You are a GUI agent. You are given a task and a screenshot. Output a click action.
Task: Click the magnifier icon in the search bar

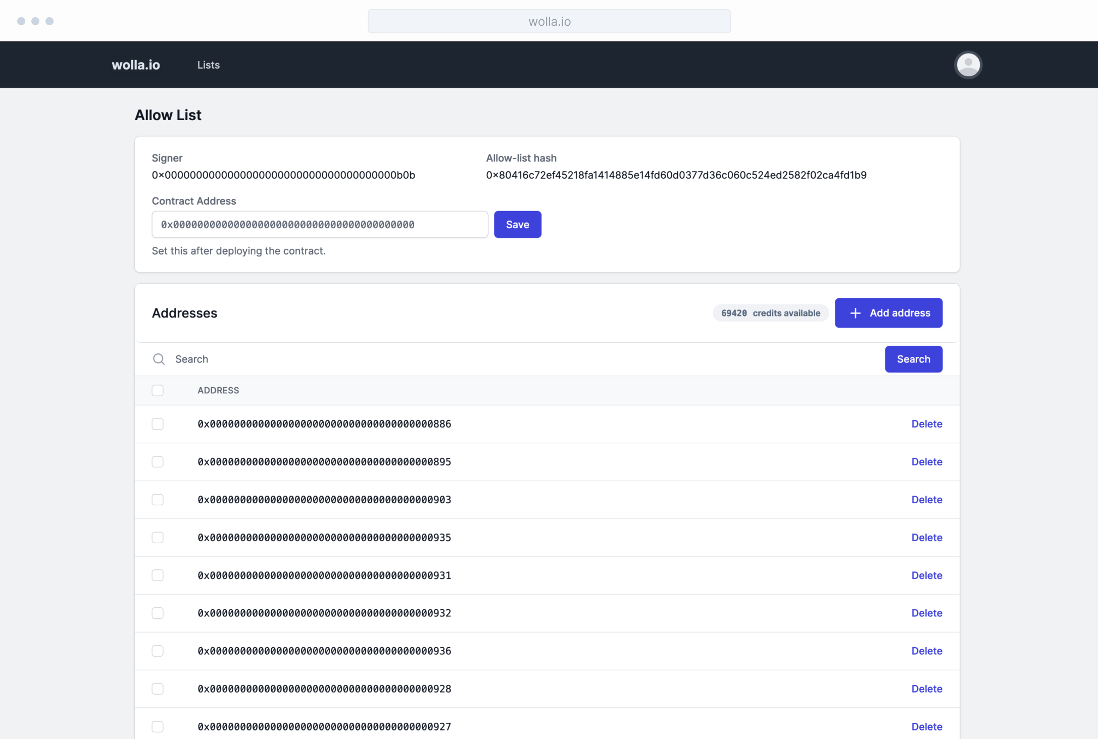159,359
